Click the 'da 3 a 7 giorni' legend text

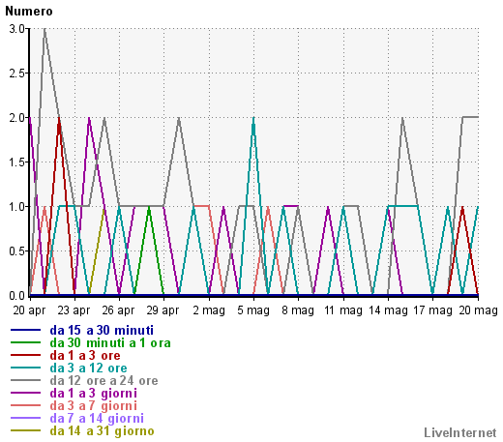(94, 406)
